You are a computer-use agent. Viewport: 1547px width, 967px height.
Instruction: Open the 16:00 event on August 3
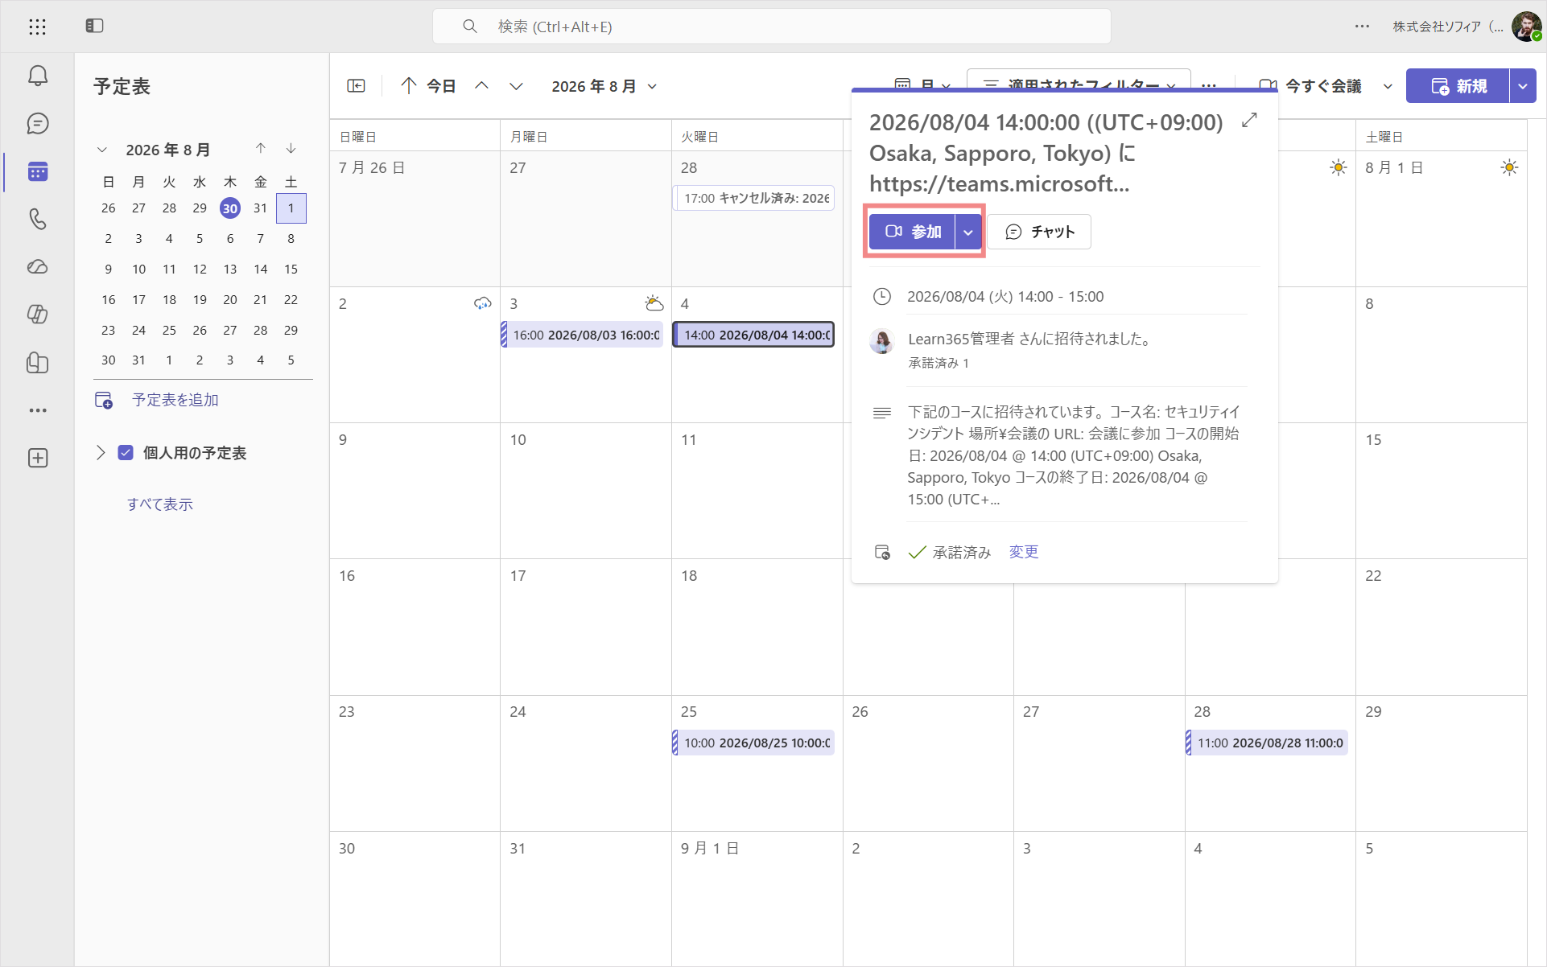point(582,335)
